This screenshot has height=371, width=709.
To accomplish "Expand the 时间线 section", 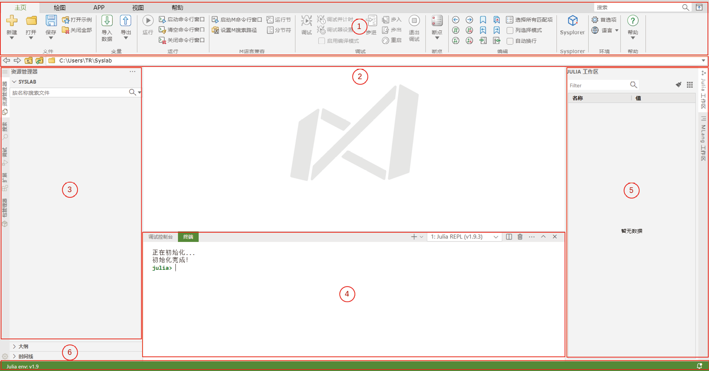I will tap(14, 357).
